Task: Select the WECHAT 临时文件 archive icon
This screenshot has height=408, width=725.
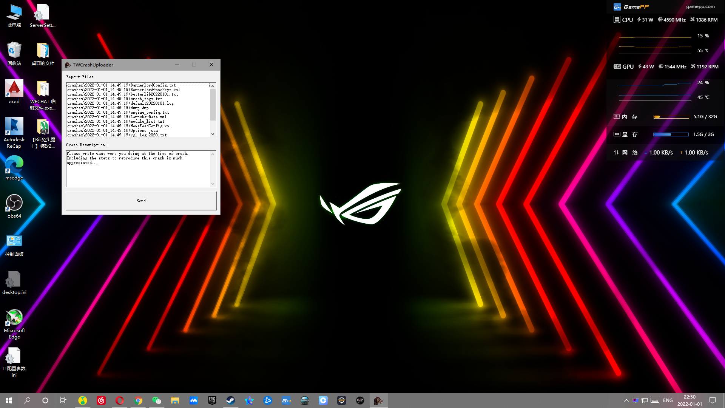Action: [x=43, y=95]
